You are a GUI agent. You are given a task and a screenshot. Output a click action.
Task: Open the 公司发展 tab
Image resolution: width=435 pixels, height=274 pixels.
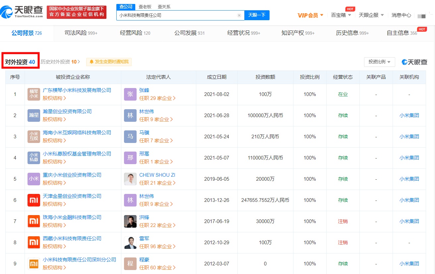pyautogui.click(x=189, y=33)
